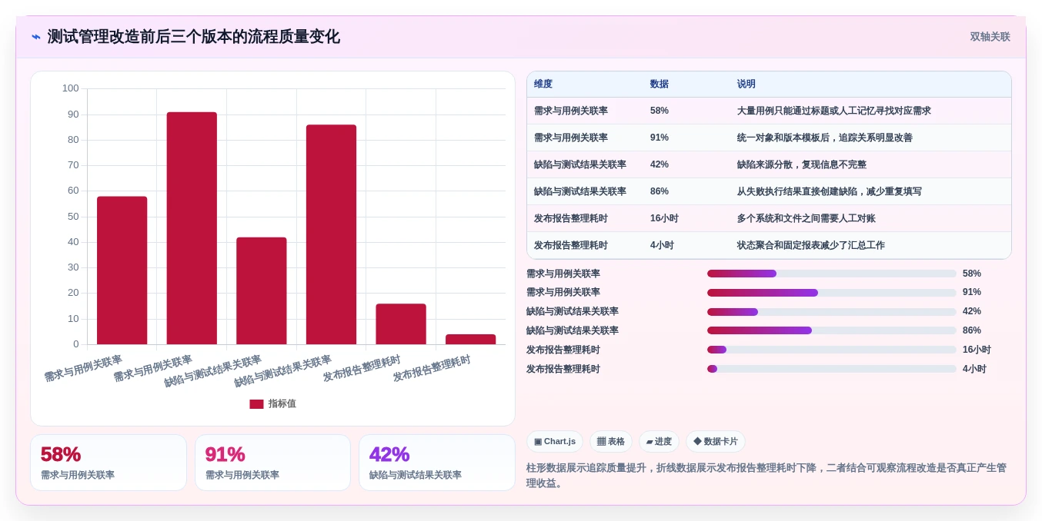Click the 双轴关联 label in the header
This screenshot has width=1042, height=521.
click(x=990, y=37)
